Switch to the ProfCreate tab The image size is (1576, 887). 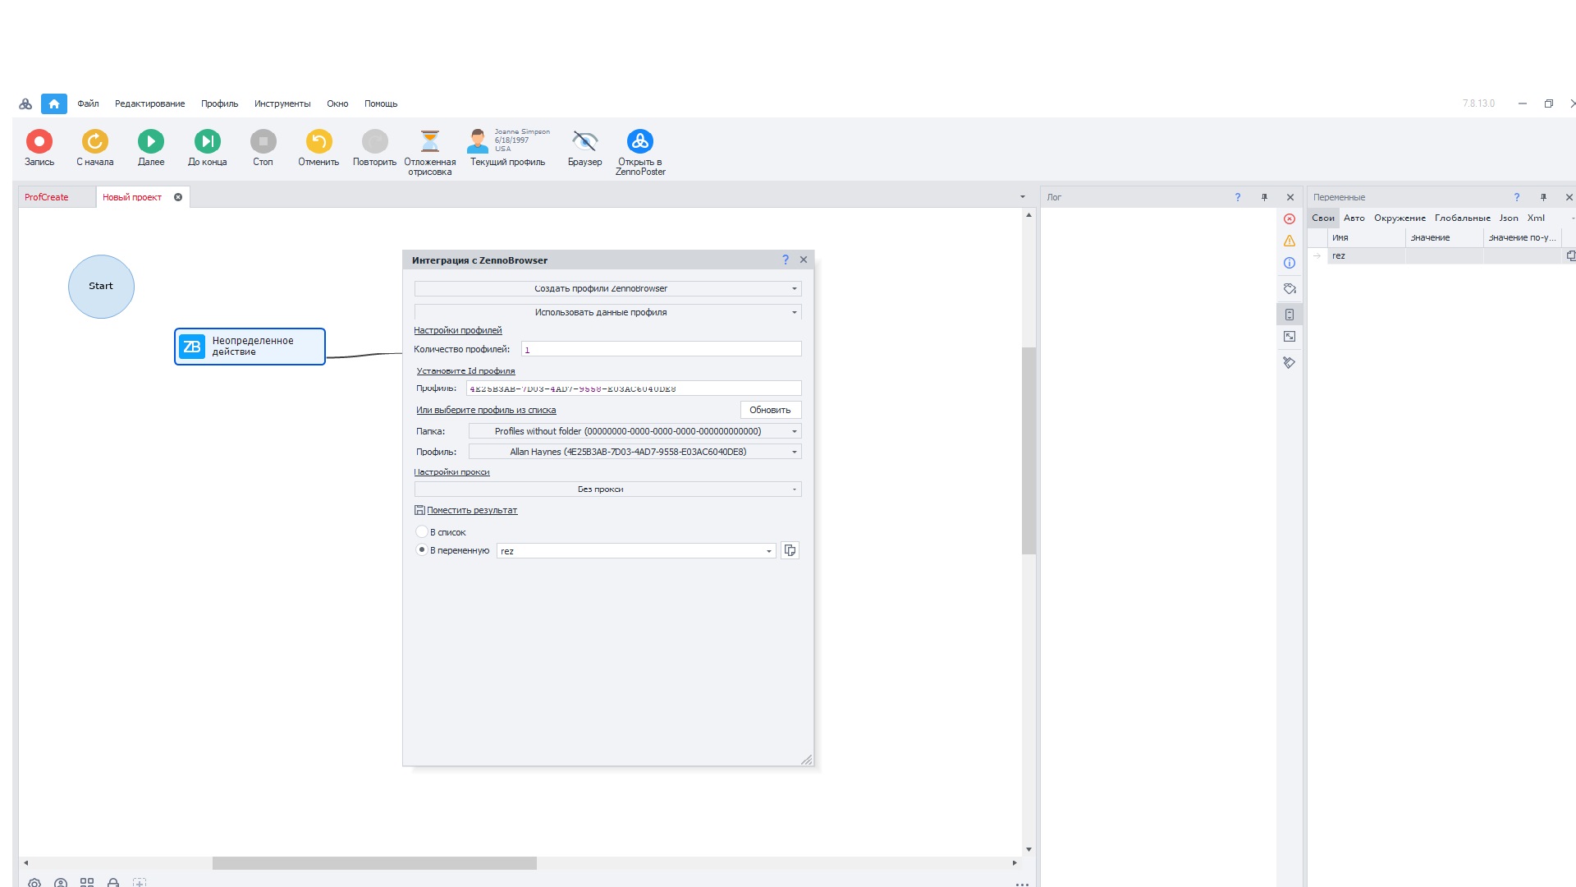click(47, 197)
